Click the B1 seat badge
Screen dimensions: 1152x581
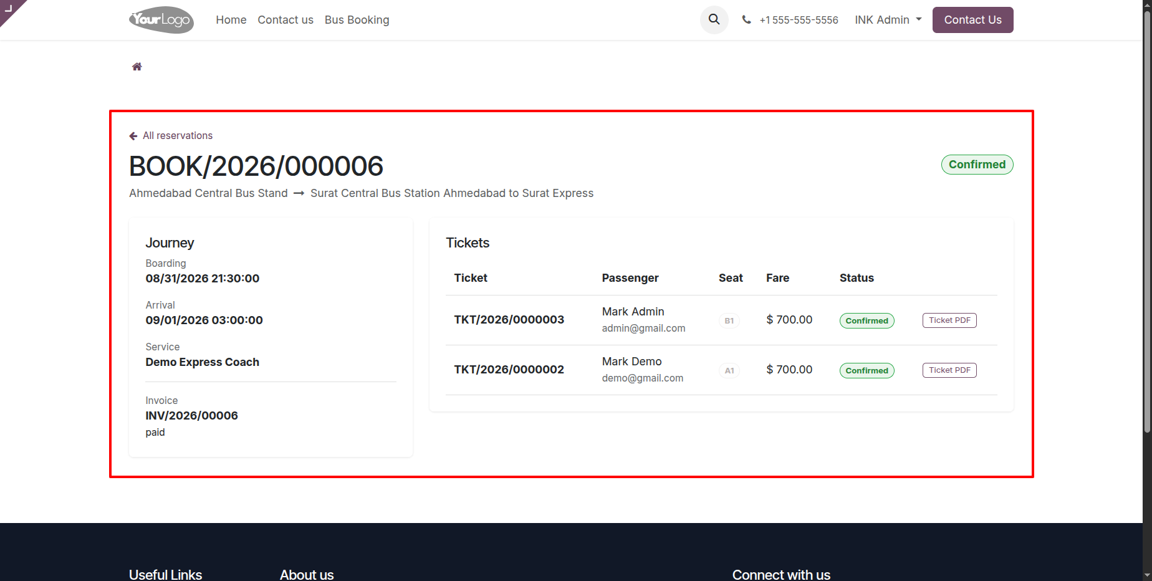click(x=729, y=321)
